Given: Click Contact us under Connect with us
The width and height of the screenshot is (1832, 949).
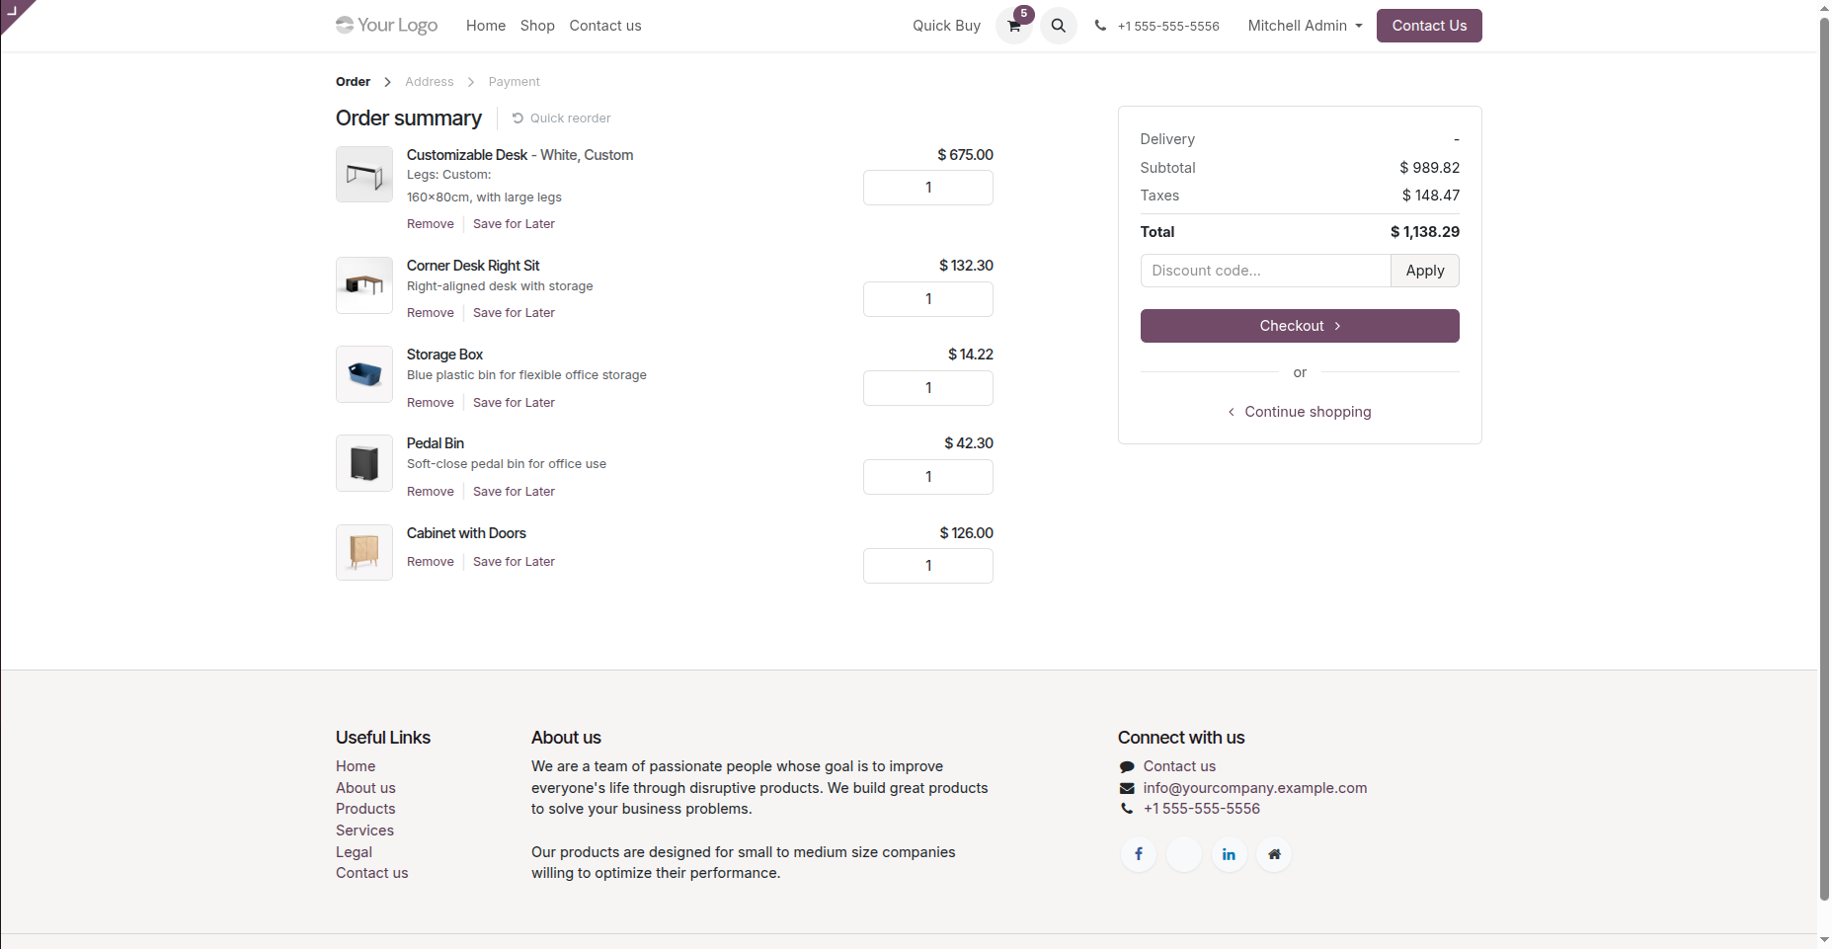Looking at the screenshot, I should coord(1179,766).
